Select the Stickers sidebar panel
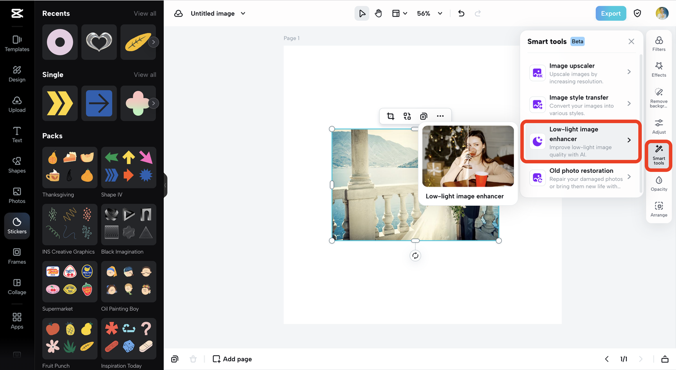Screen dimensions: 676x370 [x=17, y=226]
